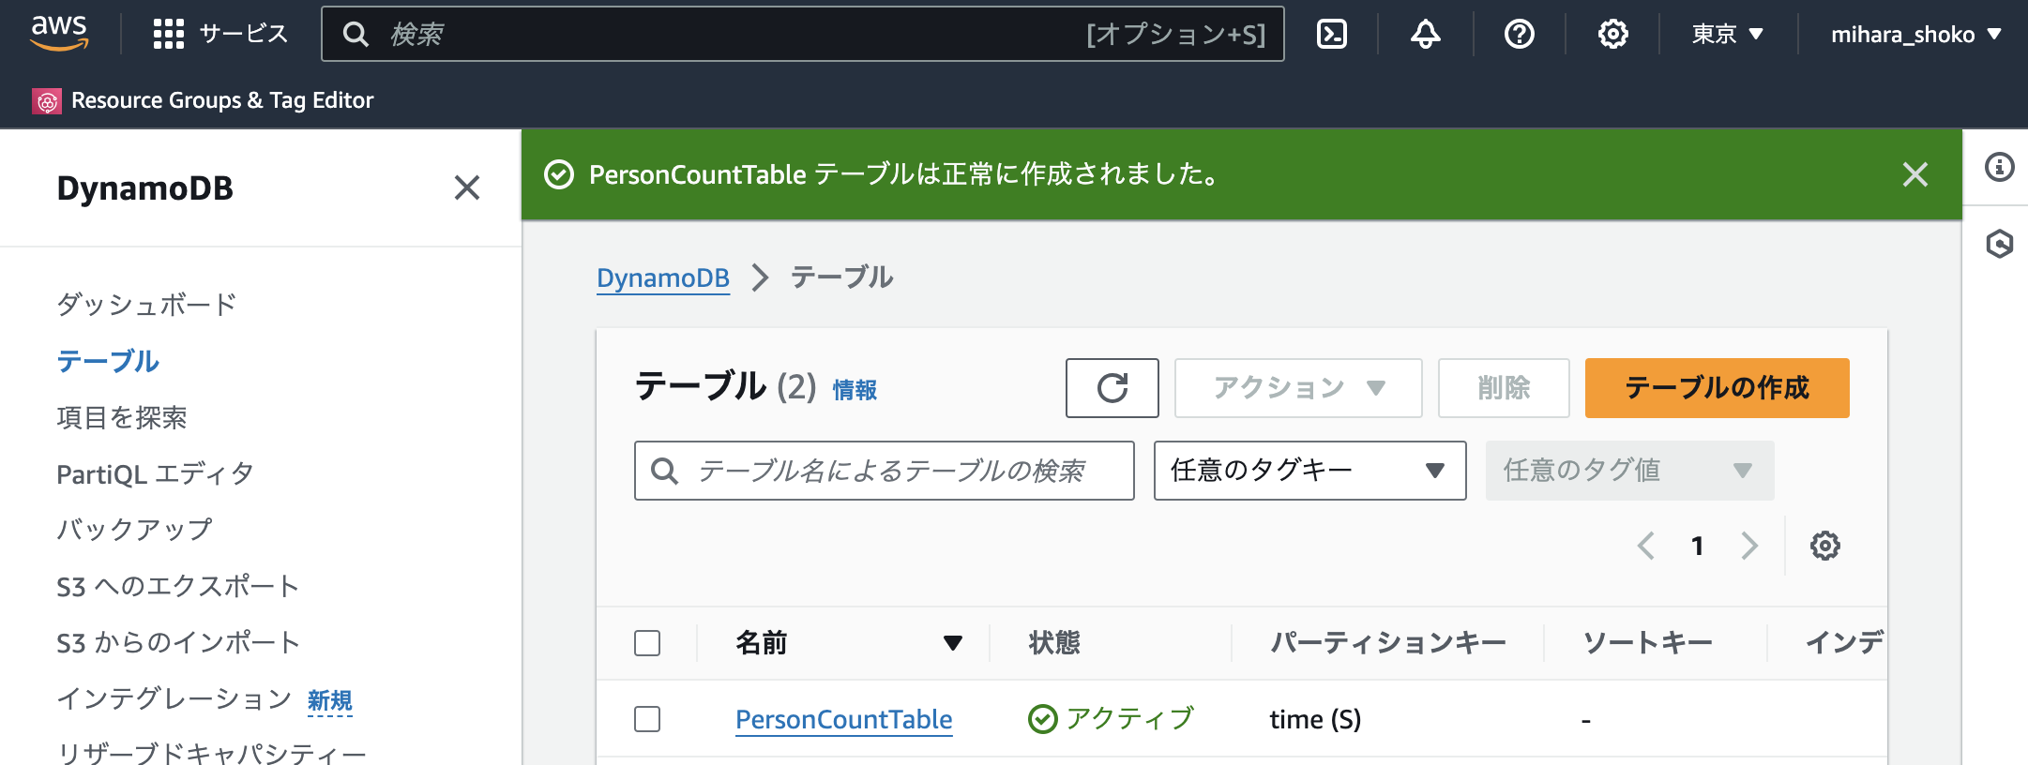The height and width of the screenshot is (765, 2028).
Task: Open the 任意のタグキー dropdown
Action: pyautogui.click(x=1309, y=471)
